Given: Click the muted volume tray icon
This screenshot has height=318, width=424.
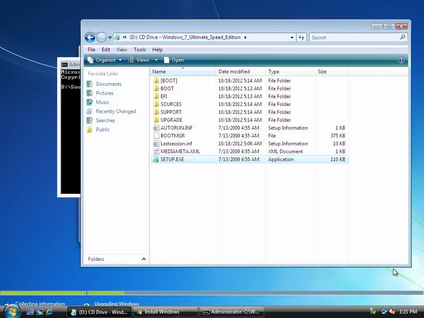Looking at the screenshot, I should click(392, 311).
